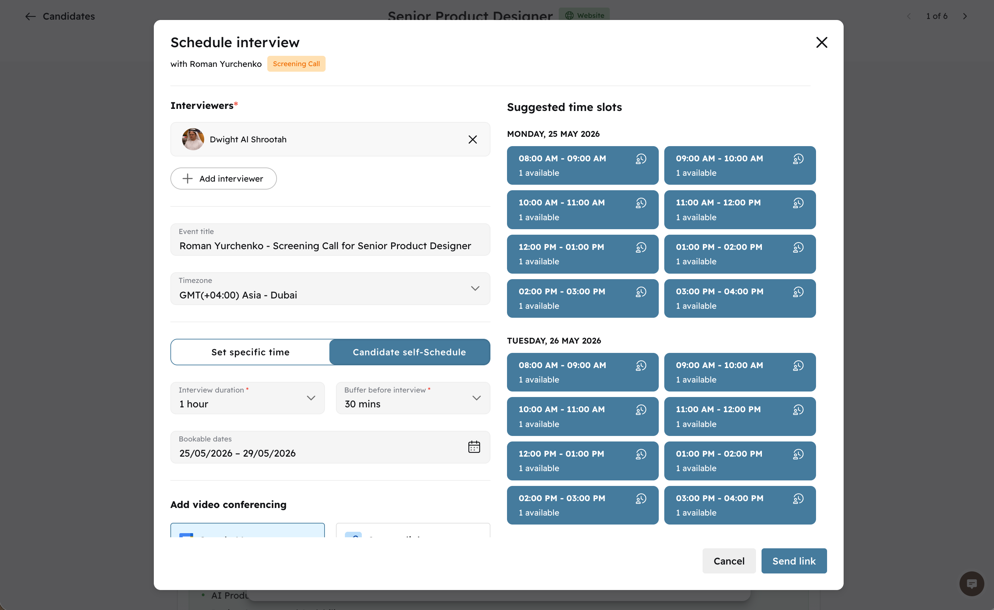
Task: Click availability icon on Tuesday 09:00 AM slot
Action: point(798,366)
